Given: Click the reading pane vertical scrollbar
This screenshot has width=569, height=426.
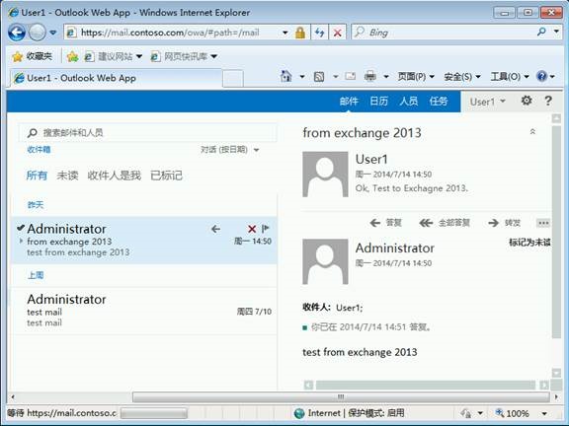Looking at the screenshot, I should pyautogui.click(x=556, y=232).
